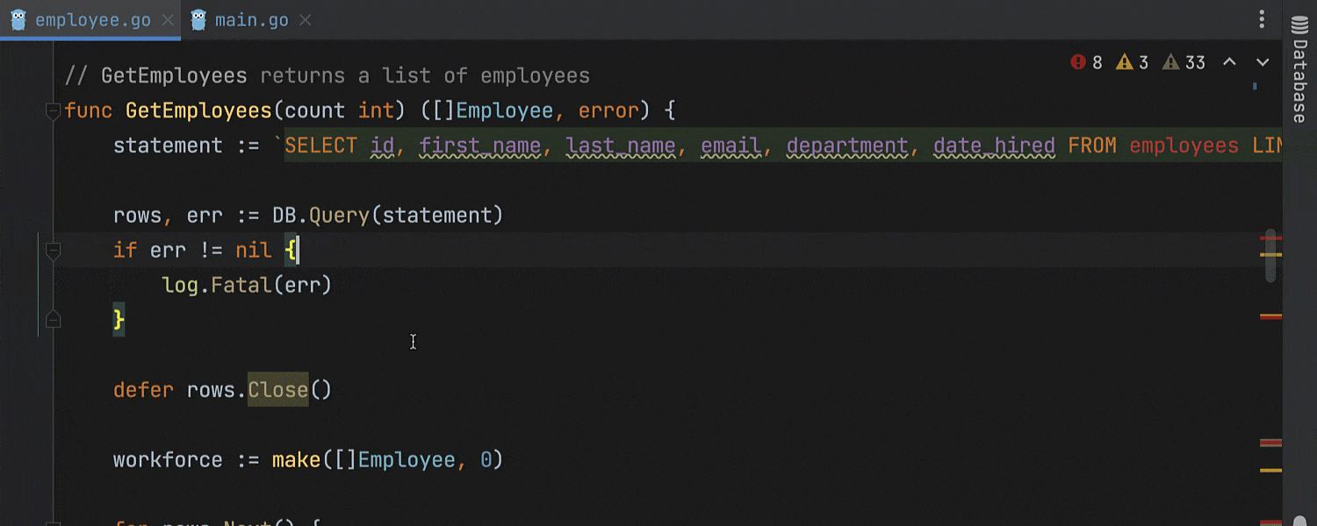Place cursor on the log.Fatal(err) line
Image resolution: width=1317 pixels, height=526 pixels.
click(247, 286)
